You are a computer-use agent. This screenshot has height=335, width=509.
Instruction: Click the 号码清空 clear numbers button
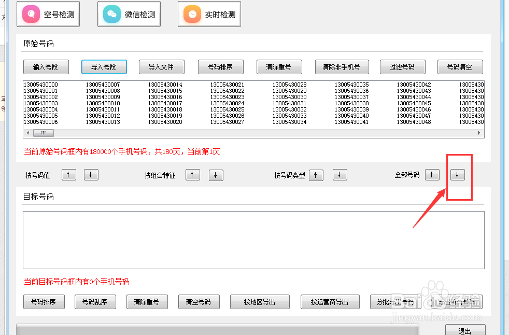[x=460, y=66]
